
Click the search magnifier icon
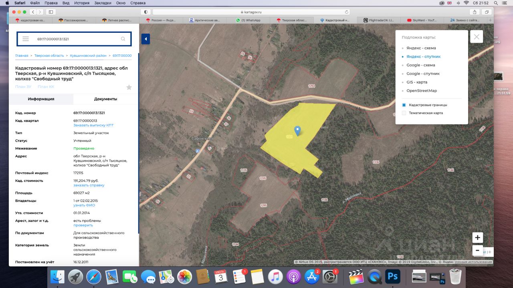click(x=123, y=39)
